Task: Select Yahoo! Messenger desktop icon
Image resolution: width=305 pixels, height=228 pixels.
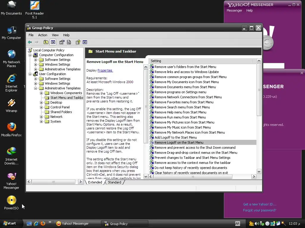Action: (11, 181)
